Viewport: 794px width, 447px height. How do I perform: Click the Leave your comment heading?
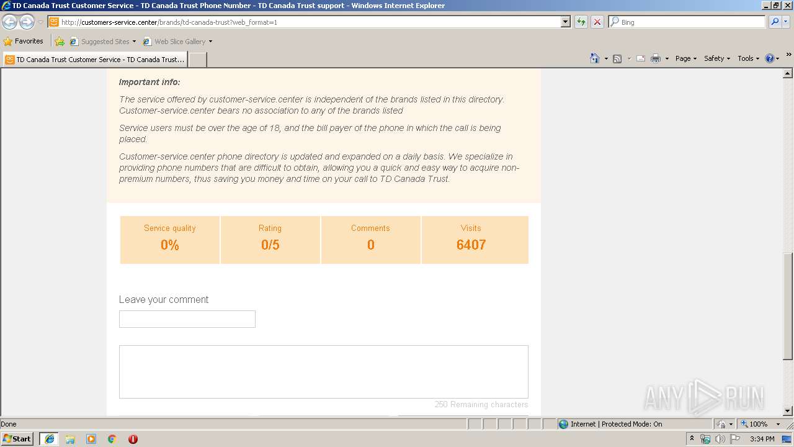(x=164, y=299)
